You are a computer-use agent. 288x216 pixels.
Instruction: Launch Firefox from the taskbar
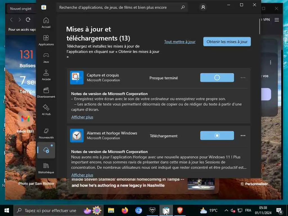point(125,210)
